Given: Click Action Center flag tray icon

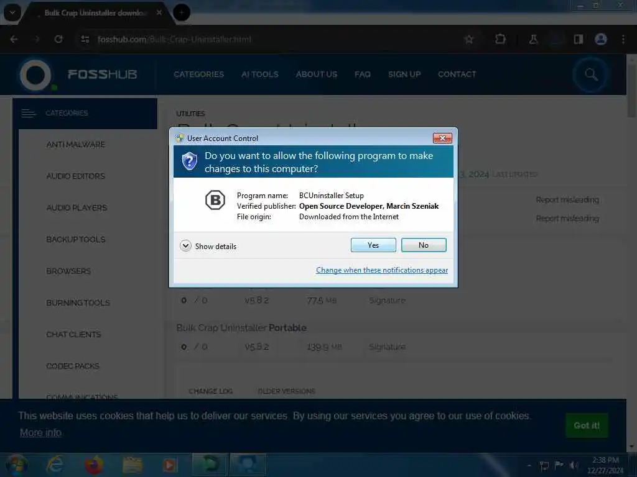Looking at the screenshot, I should 559,465.
